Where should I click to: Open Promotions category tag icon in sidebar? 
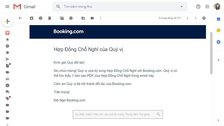[7, 98]
